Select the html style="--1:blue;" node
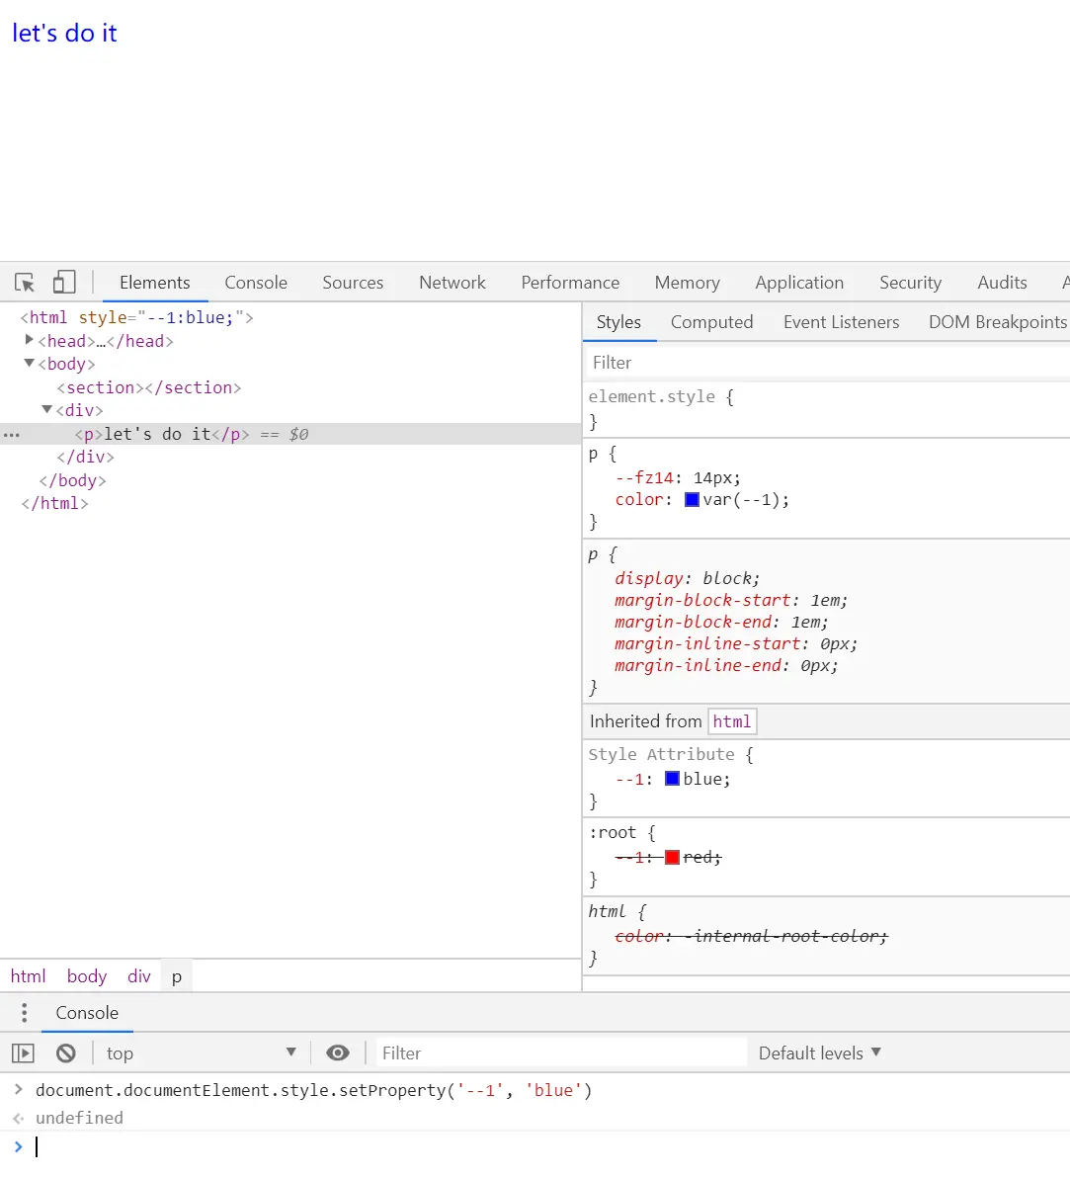 point(137,317)
